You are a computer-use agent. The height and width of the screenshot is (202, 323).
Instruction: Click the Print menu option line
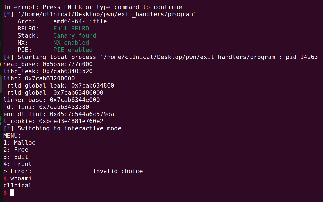[x=17, y=164]
